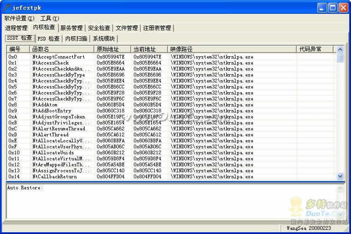Click index cell 0x4

12,81
